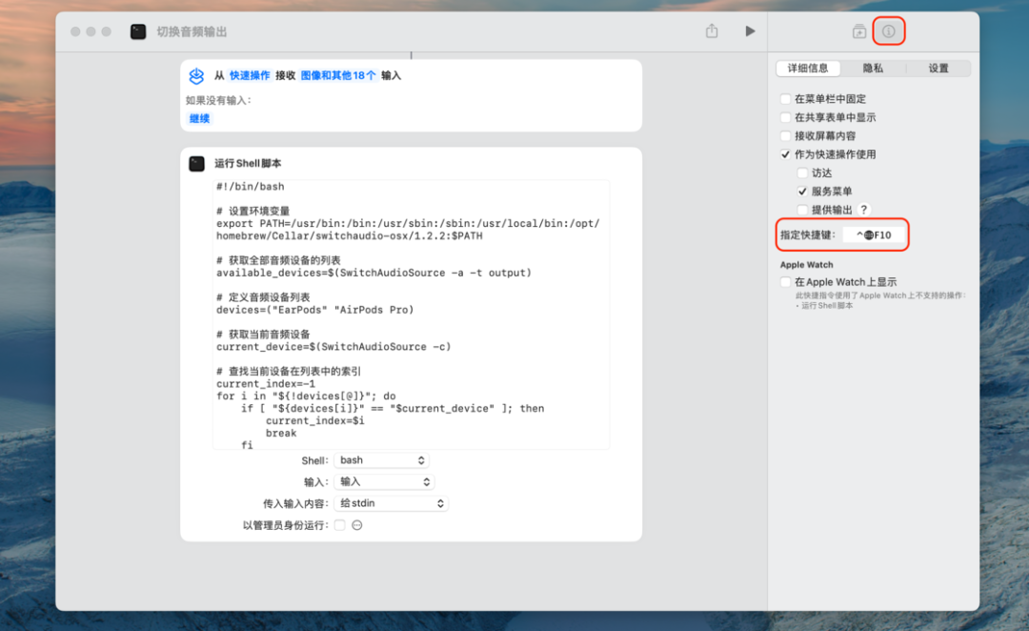Open the admin options ellipsis icon
This screenshot has height=631, width=1029.
(x=357, y=525)
